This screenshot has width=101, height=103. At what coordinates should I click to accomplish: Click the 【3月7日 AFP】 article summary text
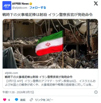(50, 83)
